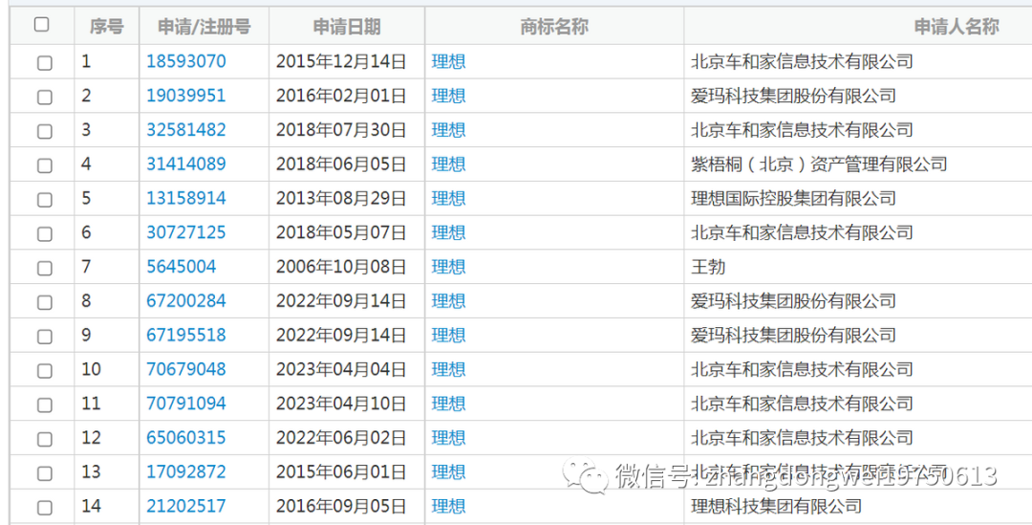Select date cell 2015年12月14日
The image size is (1032, 525).
(x=341, y=61)
